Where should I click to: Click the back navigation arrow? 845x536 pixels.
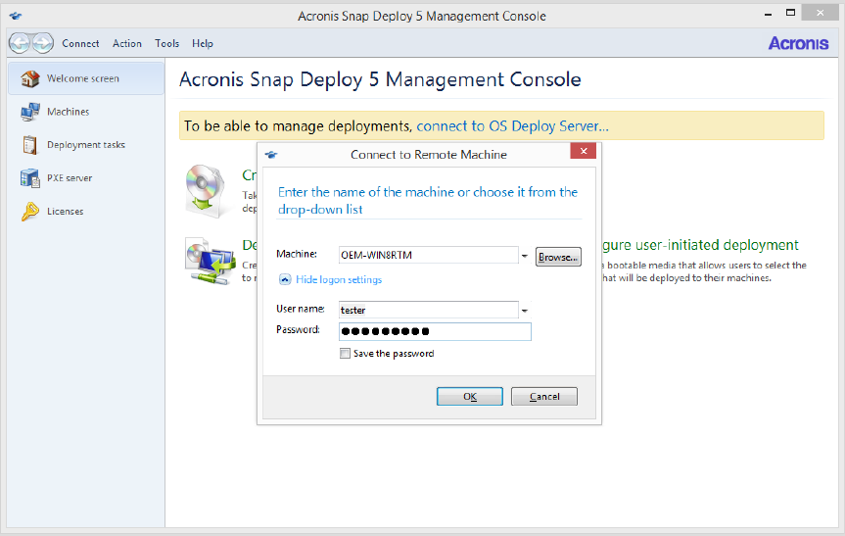click(20, 43)
